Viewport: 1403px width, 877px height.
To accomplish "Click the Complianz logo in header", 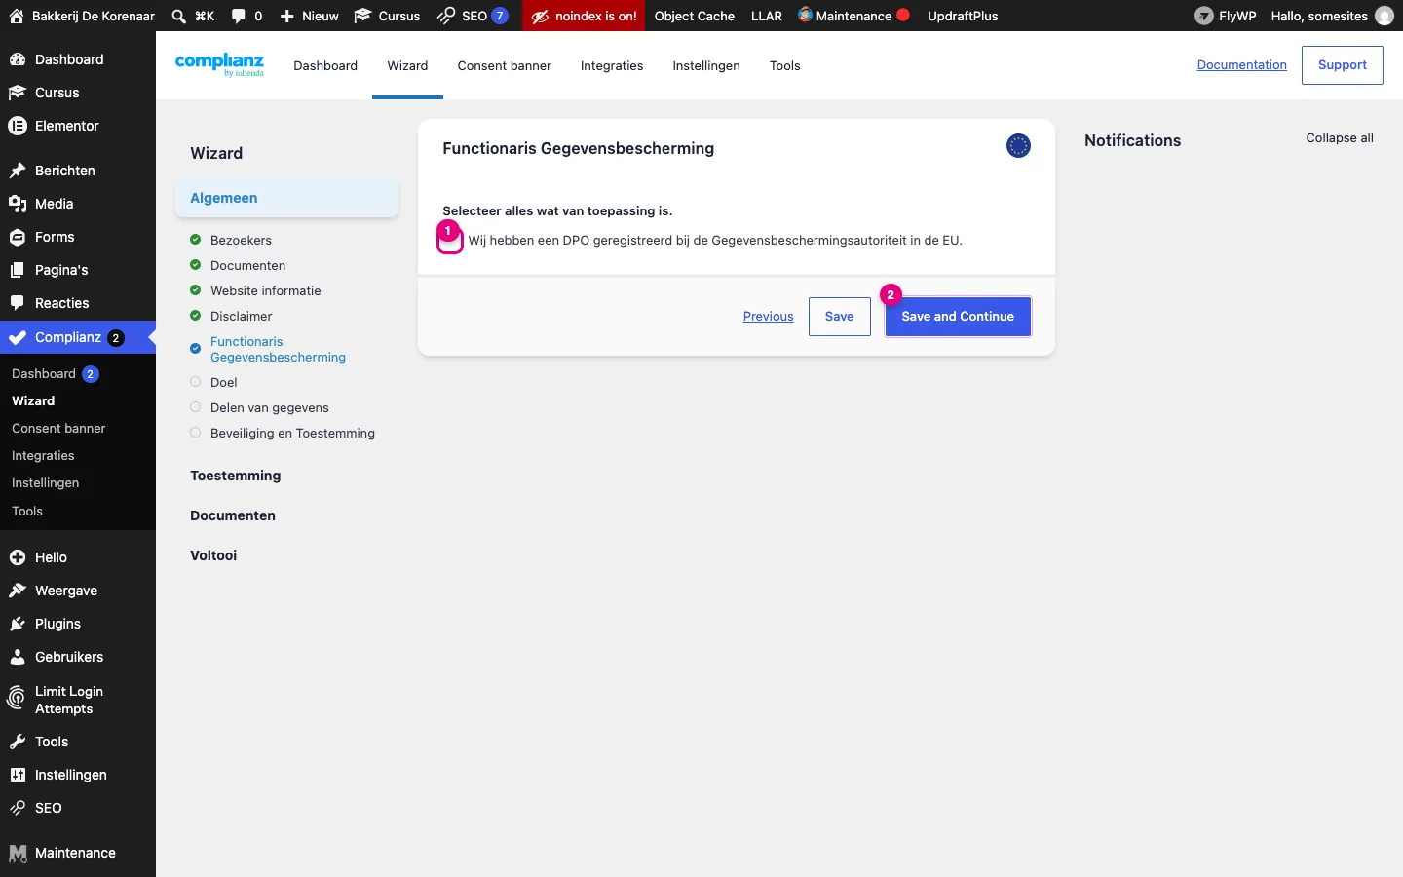I will 219,64.
